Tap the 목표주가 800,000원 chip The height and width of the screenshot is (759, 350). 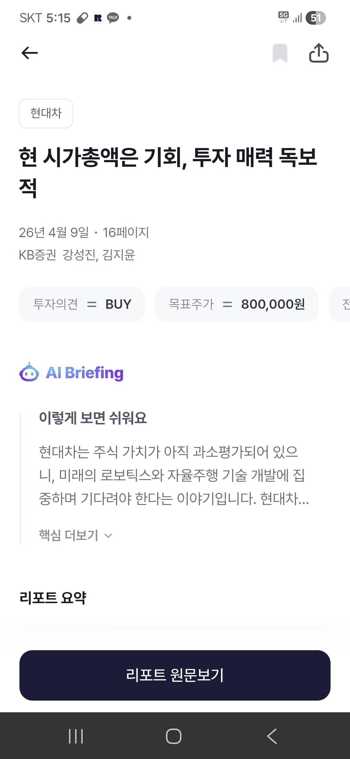point(237,304)
